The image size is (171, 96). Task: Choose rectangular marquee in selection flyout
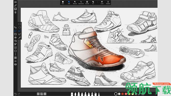[20, 24]
